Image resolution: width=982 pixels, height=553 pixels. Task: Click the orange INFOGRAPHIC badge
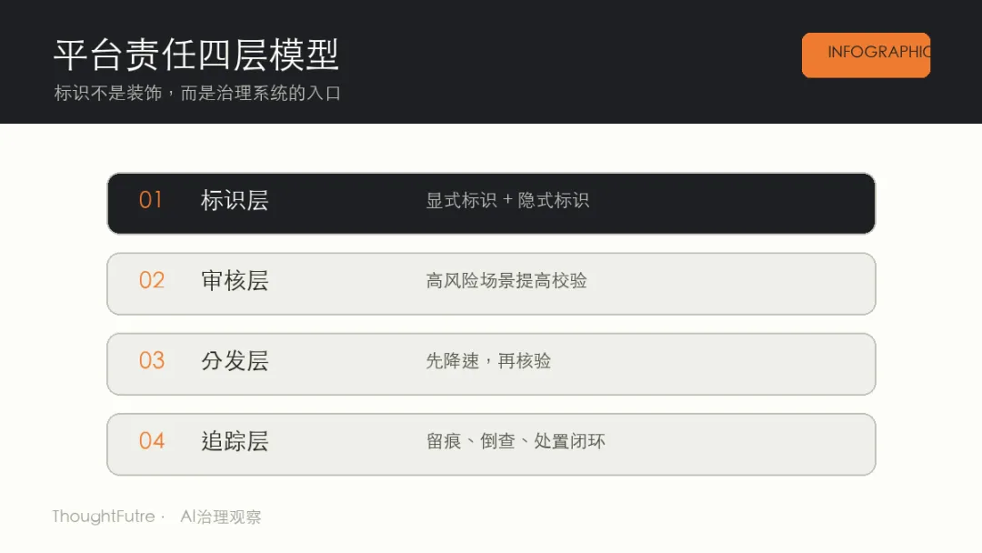tap(866, 55)
